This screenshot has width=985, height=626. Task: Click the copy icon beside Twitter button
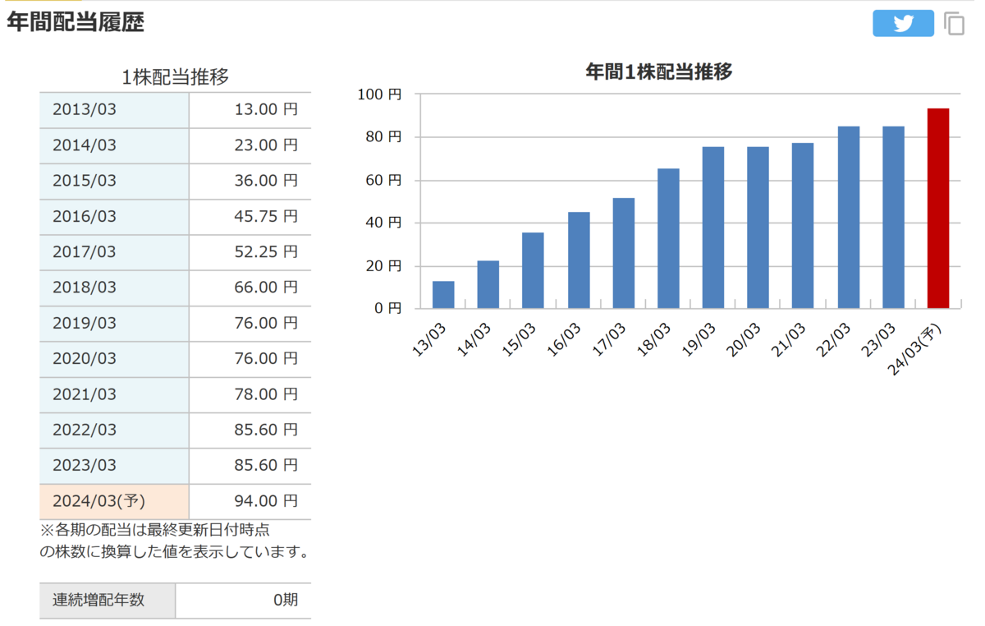(955, 23)
